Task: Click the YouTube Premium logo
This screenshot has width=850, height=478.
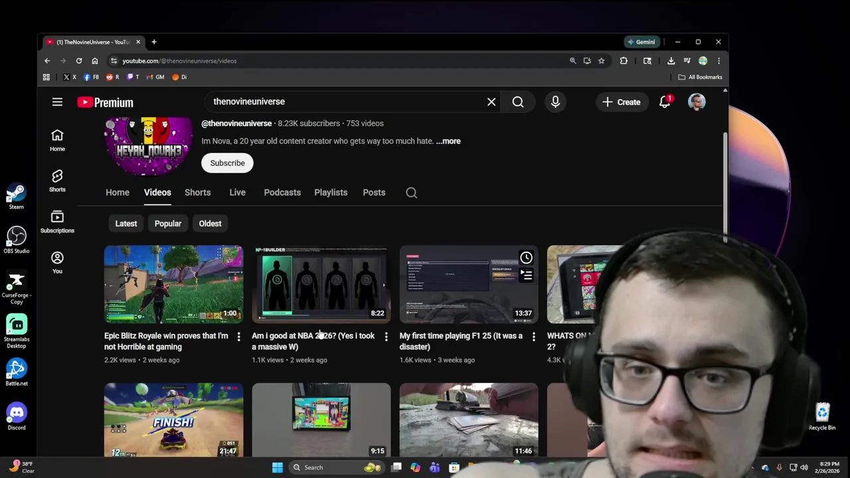Action: click(x=105, y=102)
